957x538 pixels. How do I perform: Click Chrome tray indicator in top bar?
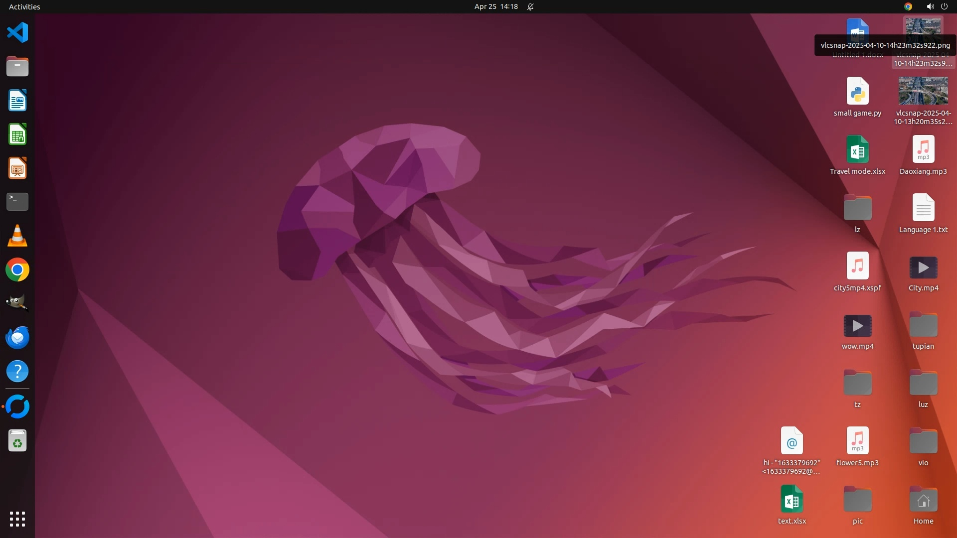click(908, 6)
